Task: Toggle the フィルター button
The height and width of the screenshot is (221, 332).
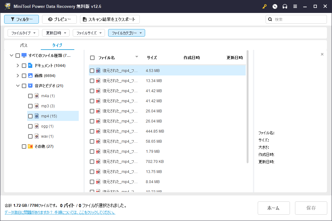Action: click(x=22, y=19)
